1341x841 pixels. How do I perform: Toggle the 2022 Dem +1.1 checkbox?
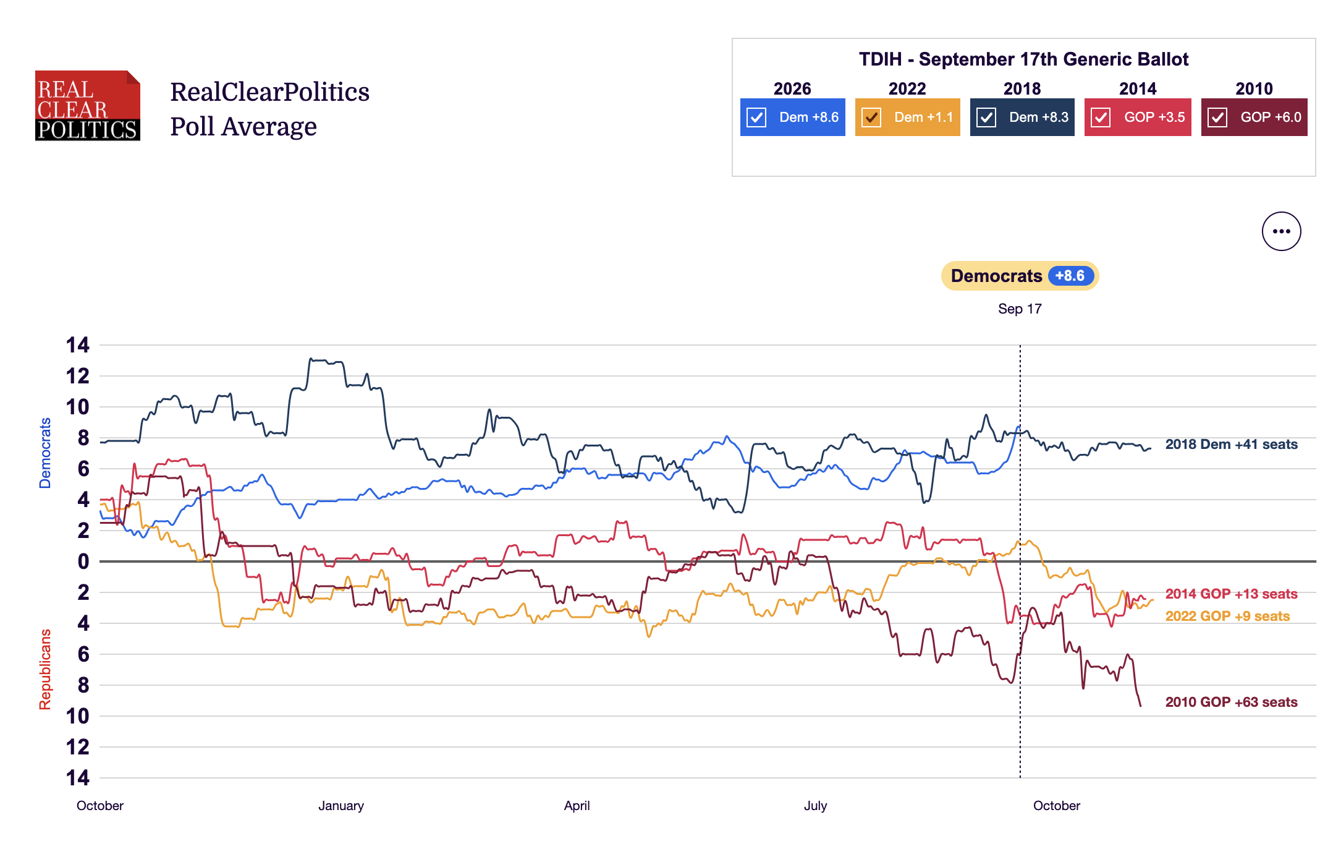(871, 117)
